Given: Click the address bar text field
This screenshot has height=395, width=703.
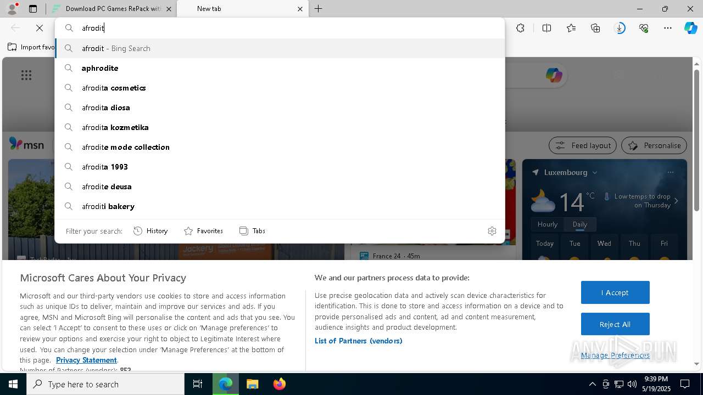Looking at the screenshot, I should [x=280, y=28].
